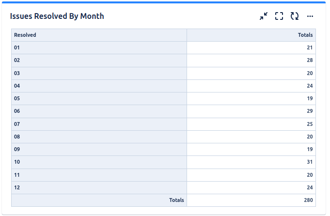This screenshot has height=216, width=330.
Task: Click the month 09 row label
Action: 17,149
